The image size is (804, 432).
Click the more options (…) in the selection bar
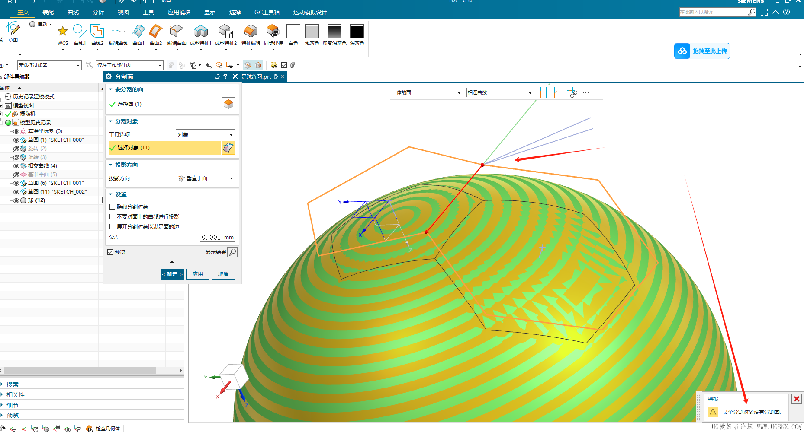tap(586, 92)
